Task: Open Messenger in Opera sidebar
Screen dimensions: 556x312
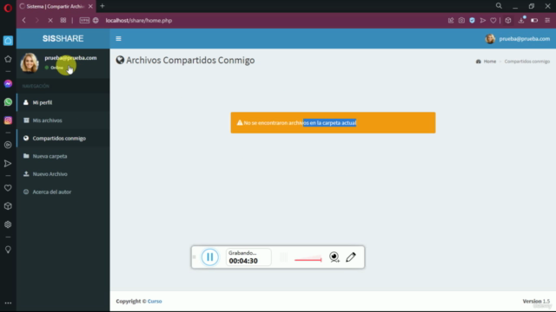Action: click(8, 84)
